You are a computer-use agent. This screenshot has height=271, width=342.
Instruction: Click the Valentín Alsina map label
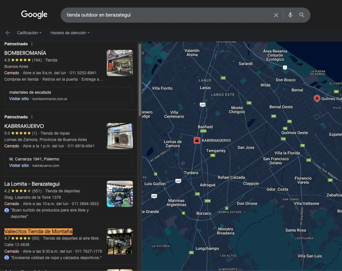192,53
